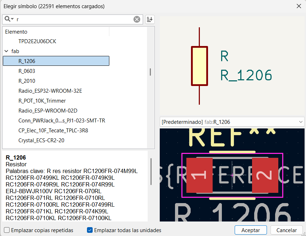
Task: Click the 'Resistor' description text
Action: pos(16,164)
